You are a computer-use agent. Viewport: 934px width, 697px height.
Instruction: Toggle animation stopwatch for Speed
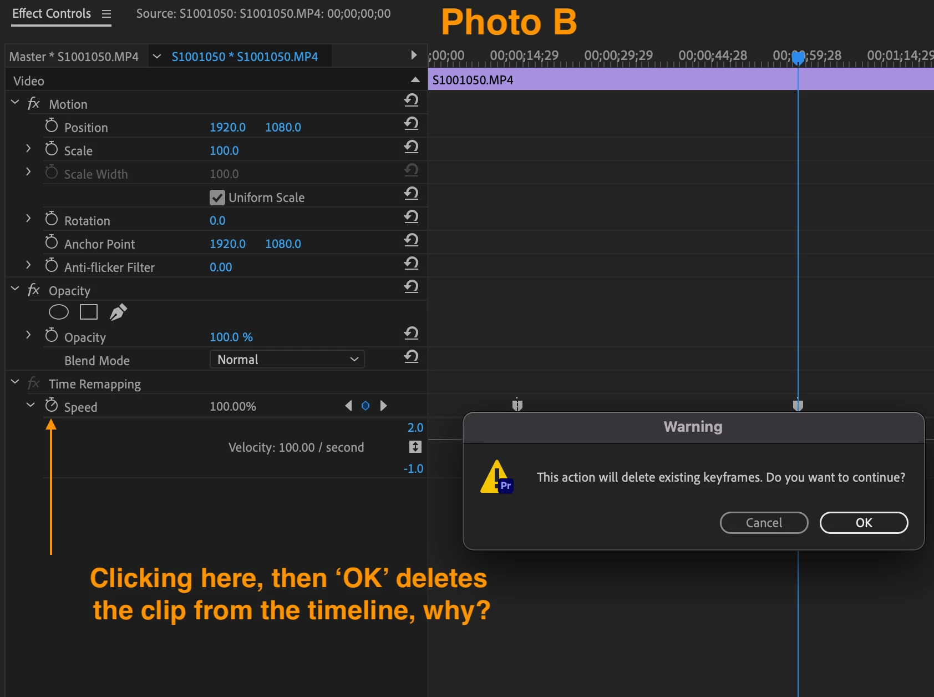tap(52, 406)
